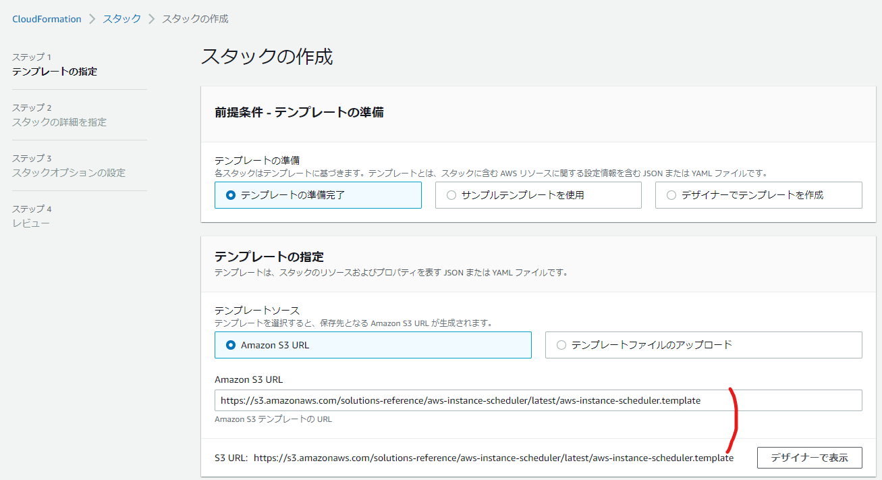
Task: Select the Amazon S3 URL template source
Action: tap(373, 345)
